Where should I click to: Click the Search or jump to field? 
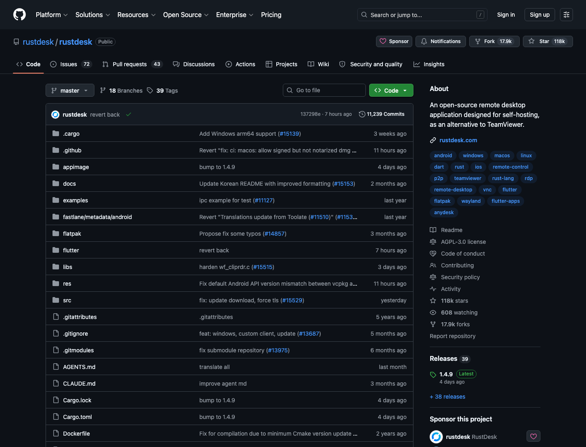click(423, 15)
